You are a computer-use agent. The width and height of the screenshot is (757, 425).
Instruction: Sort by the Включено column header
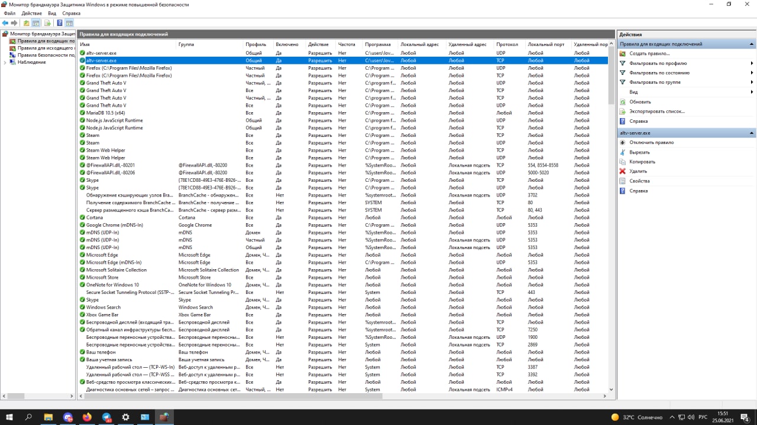click(290, 44)
